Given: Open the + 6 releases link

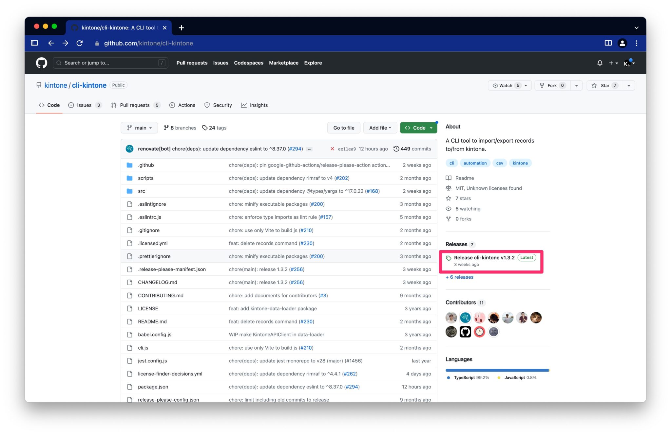Looking at the screenshot, I should (459, 277).
